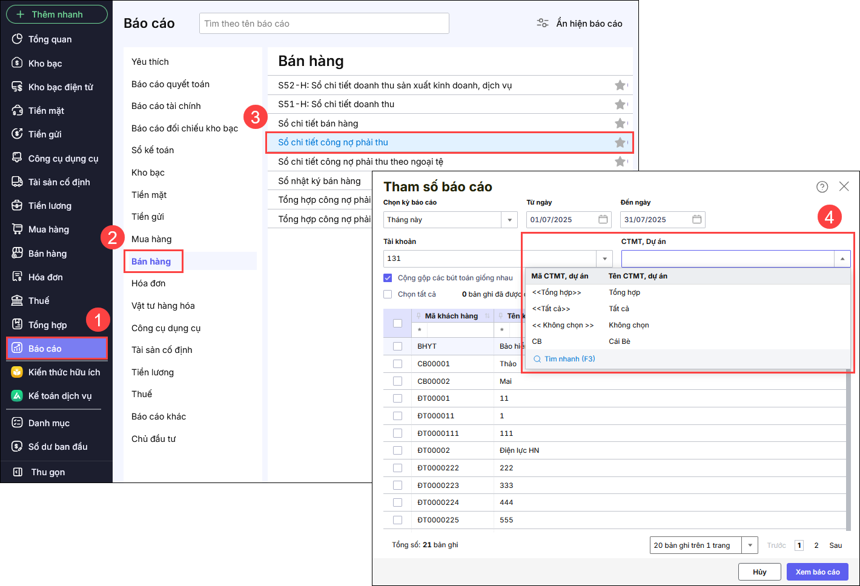Click the Thuế sidebar icon
This screenshot has width=860, height=586.
18,301
